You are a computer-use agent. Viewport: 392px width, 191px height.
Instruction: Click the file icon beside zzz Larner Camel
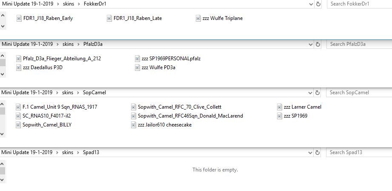(x=280, y=107)
